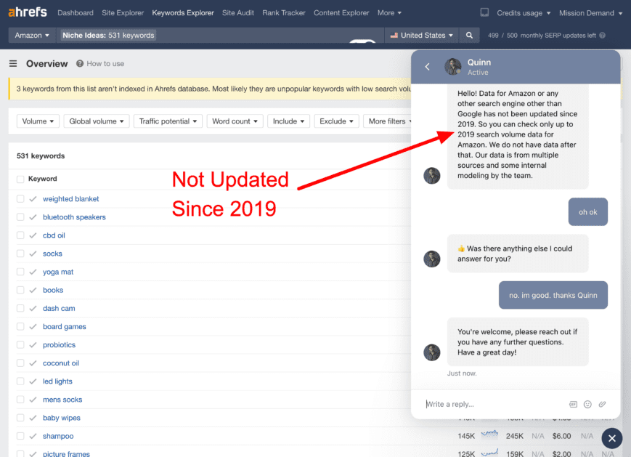Click the How to use link

point(105,64)
